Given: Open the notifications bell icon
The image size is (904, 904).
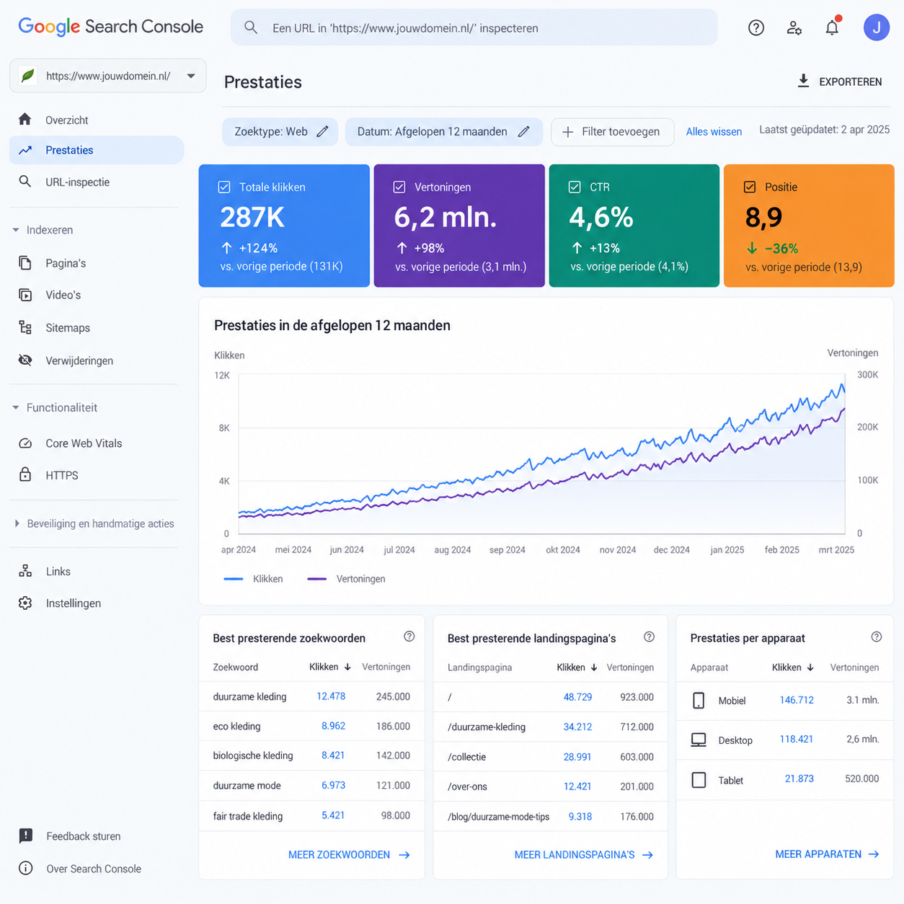Looking at the screenshot, I should [x=832, y=27].
